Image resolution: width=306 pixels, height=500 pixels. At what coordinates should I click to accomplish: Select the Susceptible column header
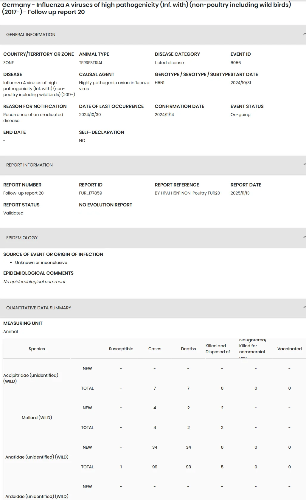[x=121, y=349]
